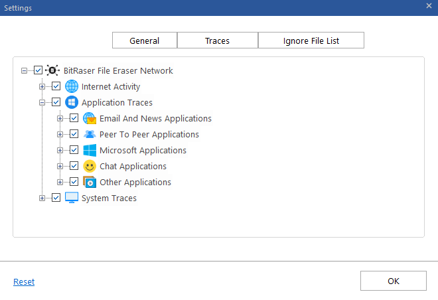Screen dimensions: 438x300
Task: Expand the Internet Activity node
Action: point(42,86)
